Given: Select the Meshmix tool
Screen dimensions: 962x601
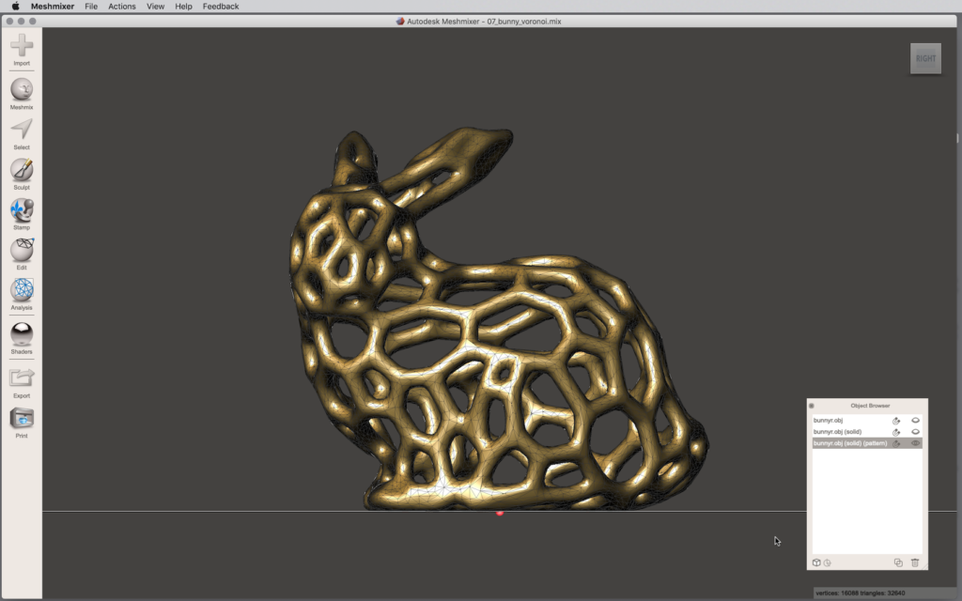Looking at the screenshot, I should (x=22, y=90).
